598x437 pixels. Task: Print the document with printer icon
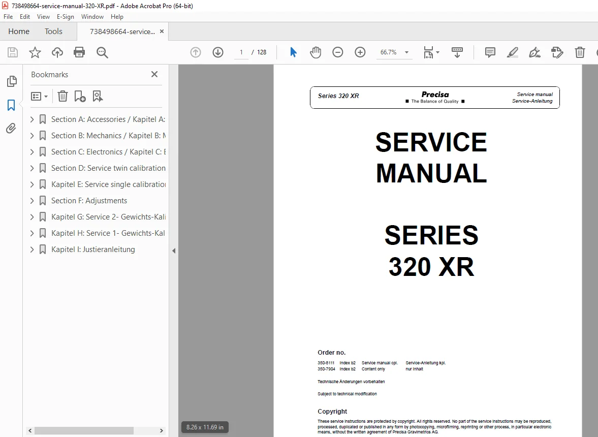[79, 52]
